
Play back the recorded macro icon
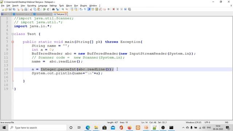[x=122, y=9]
